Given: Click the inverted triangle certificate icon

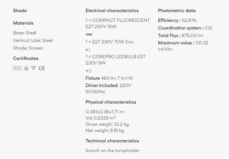Looking at the screenshot, I should point(33,68).
